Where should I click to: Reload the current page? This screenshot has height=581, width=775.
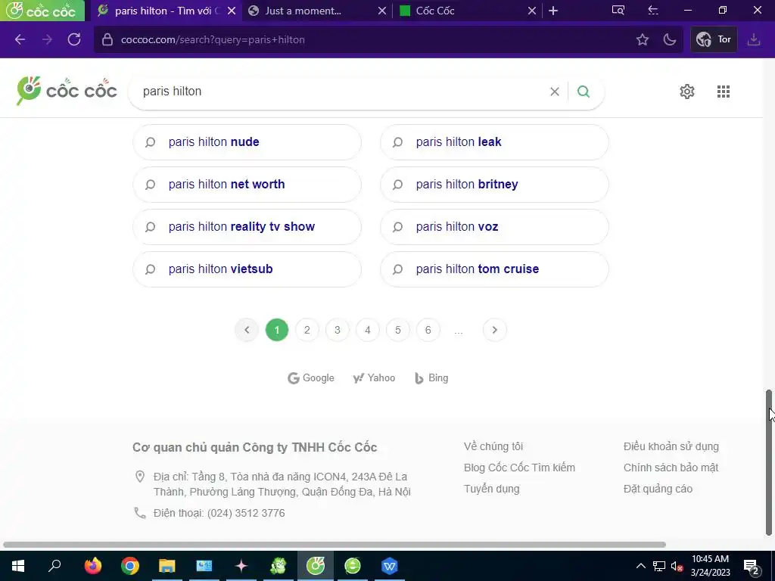[74, 39]
